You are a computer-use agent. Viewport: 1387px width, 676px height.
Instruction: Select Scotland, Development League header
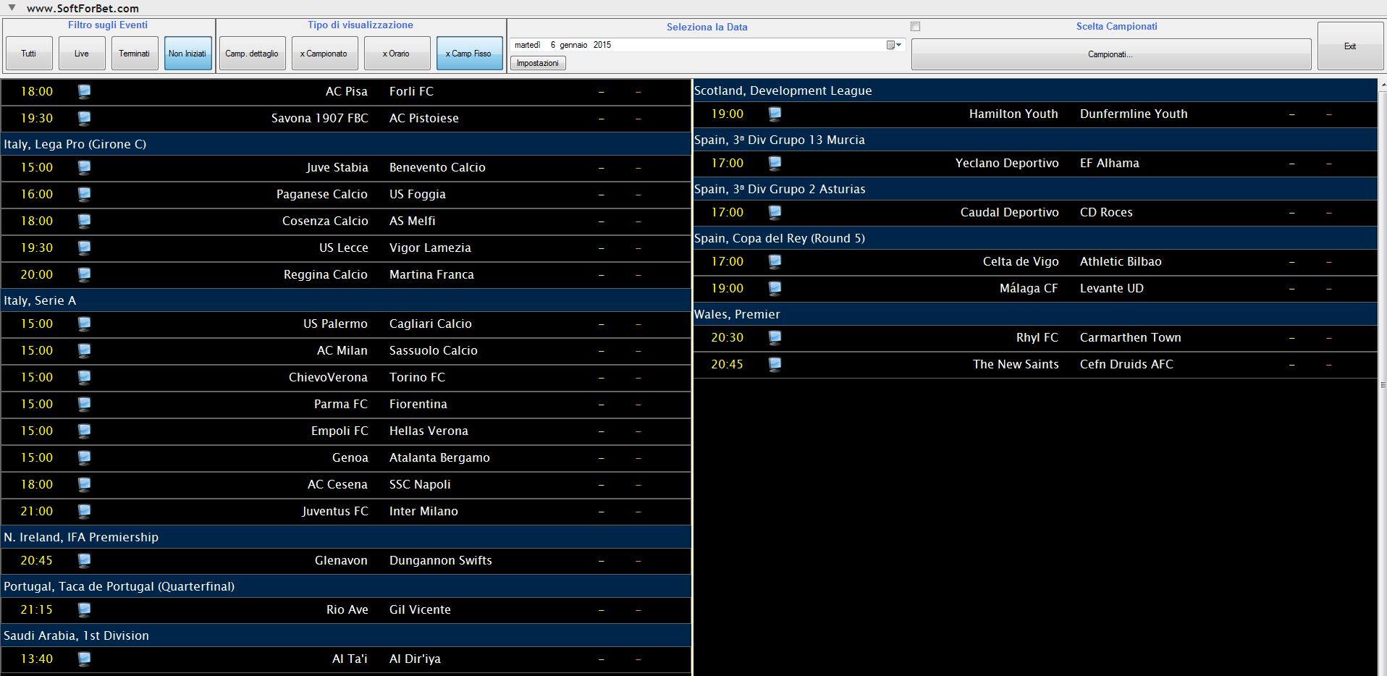[1035, 90]
